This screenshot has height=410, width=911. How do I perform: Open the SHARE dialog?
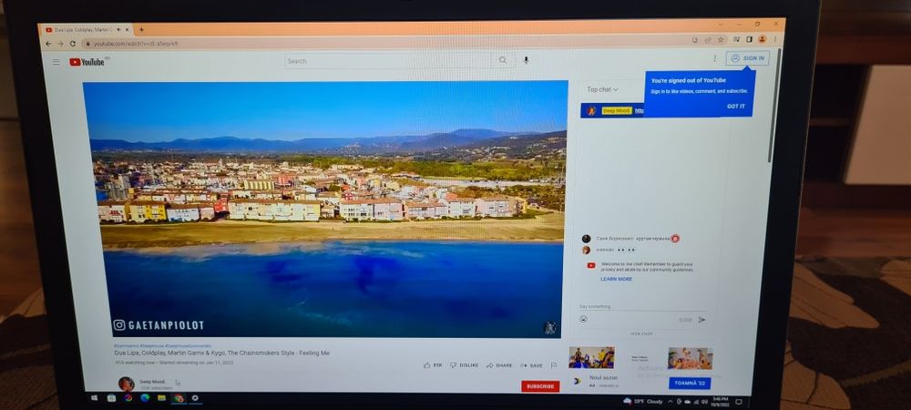(x=499, y=365)
